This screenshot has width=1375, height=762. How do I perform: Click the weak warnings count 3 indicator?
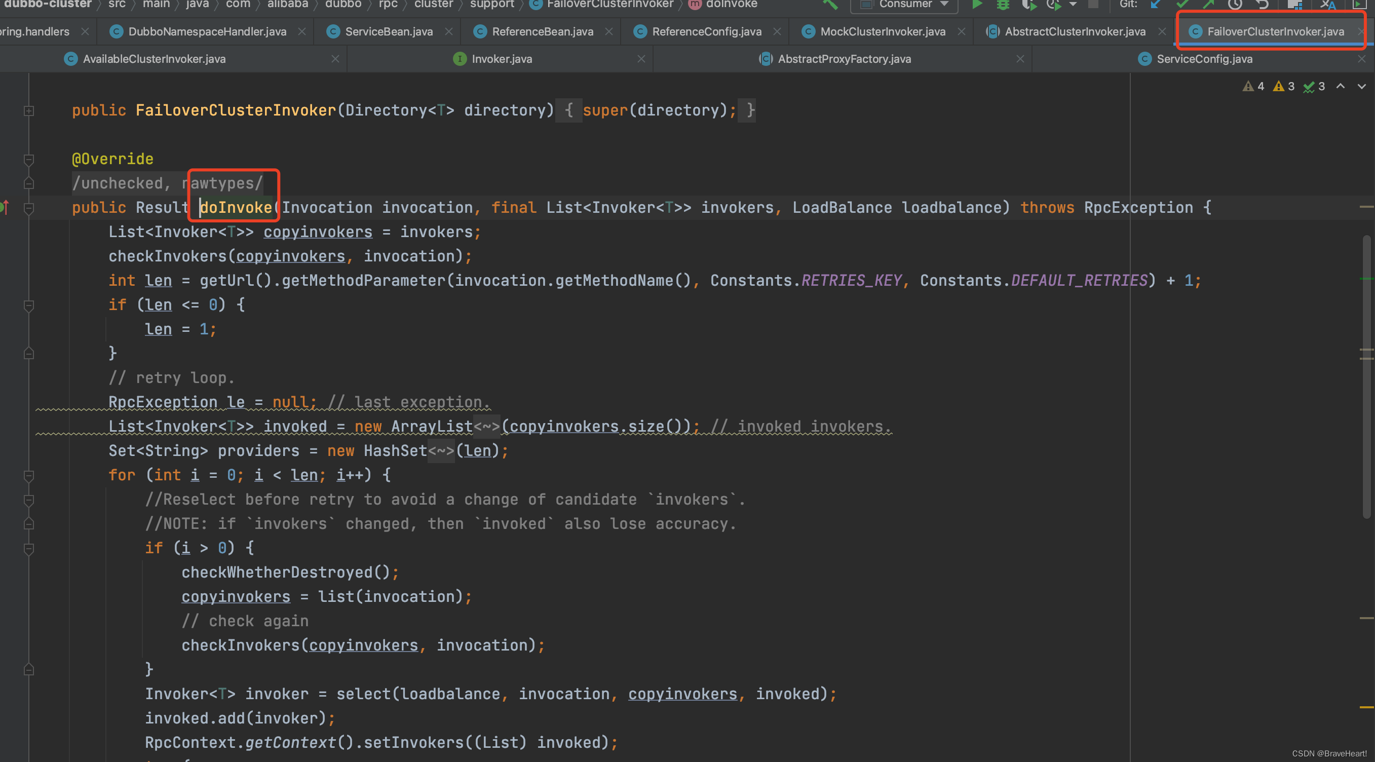tap(1284, 87)
